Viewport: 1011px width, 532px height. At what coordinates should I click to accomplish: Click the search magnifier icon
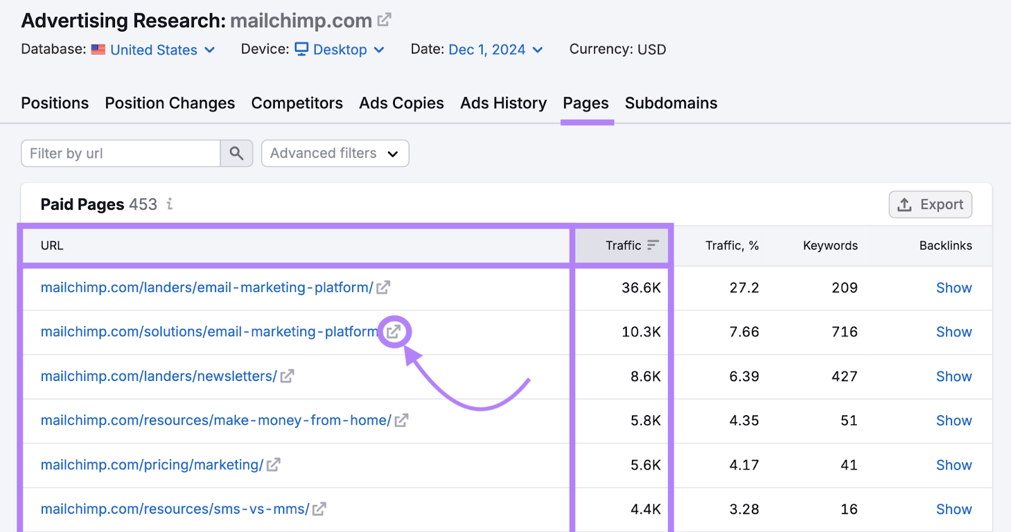point(236,154)
